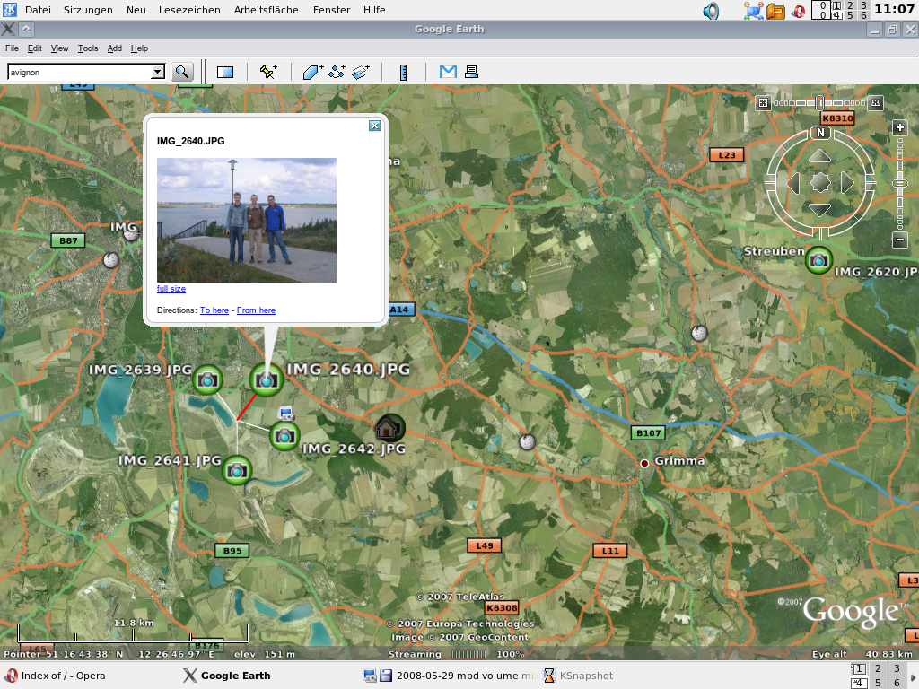Click the tilt top-down view button
The image size is (919, 689).
(763, 103)
